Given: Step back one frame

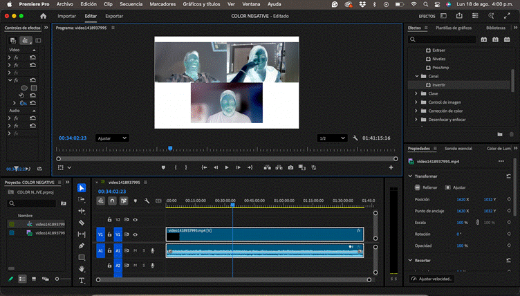Looking at the screenshot, I should [x=216, y=167].
